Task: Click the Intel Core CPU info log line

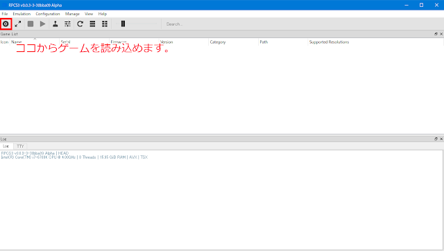Action: (74, 157)
